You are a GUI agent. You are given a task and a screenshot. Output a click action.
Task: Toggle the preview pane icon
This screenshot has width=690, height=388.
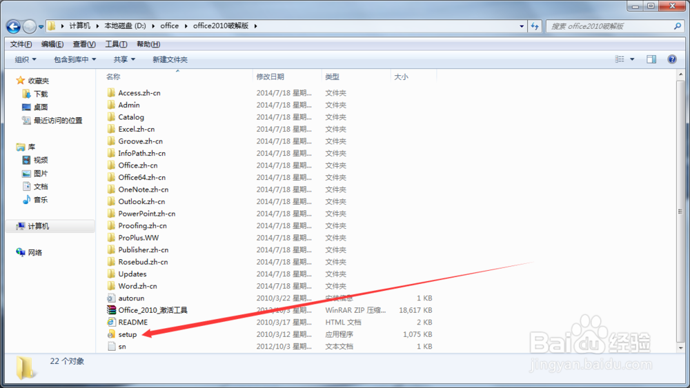[x=651, y=59]
